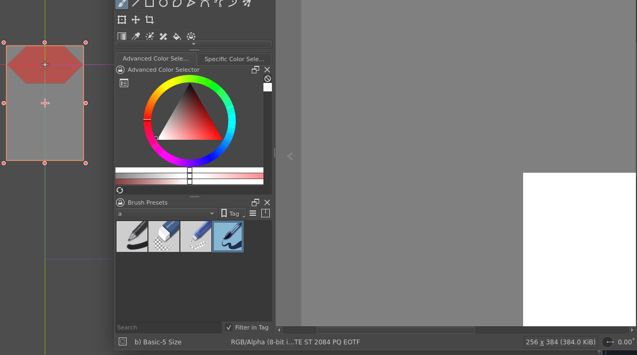
Task: Select the Ellipse tool
Action: 163,3
